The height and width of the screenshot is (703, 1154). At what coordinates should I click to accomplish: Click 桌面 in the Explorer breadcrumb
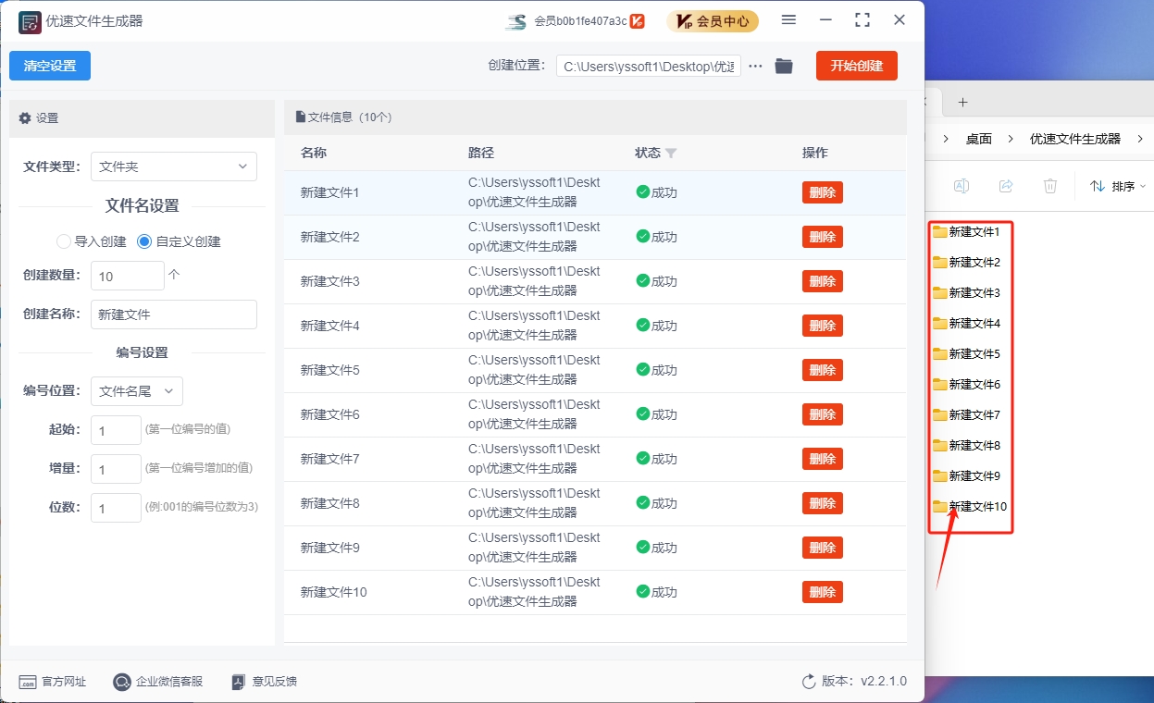[x=978, y=139]
